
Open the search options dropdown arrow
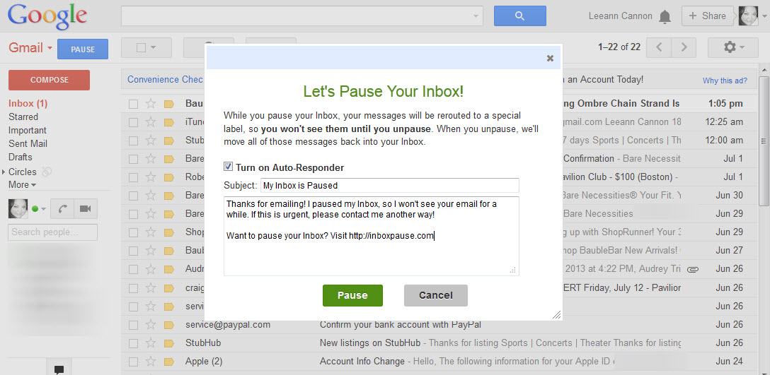point(476,16)
